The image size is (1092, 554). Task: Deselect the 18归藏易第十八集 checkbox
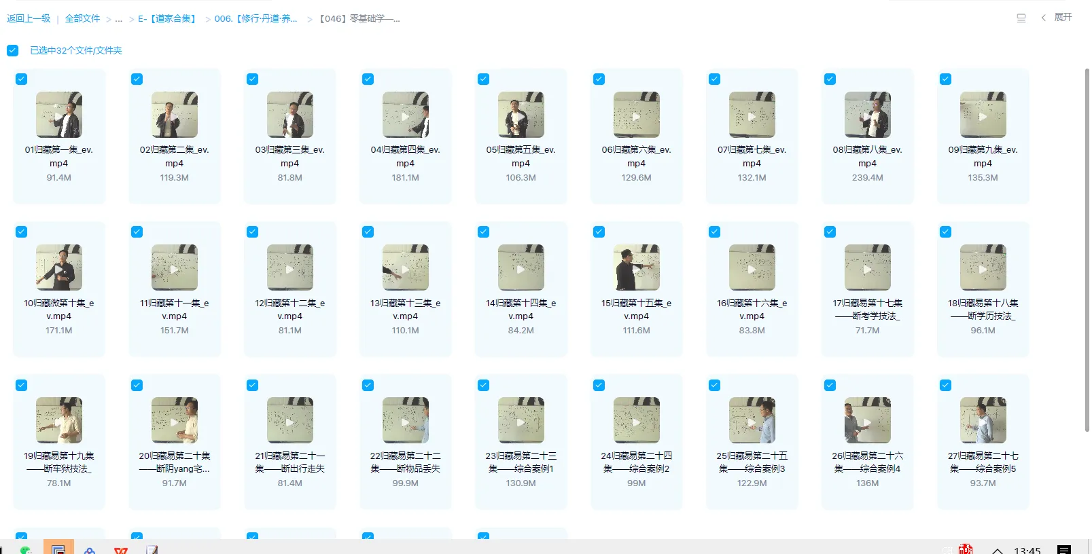coord(946,232)
